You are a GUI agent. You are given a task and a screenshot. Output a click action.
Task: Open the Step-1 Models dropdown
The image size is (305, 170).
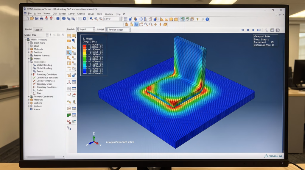point(94,29)
